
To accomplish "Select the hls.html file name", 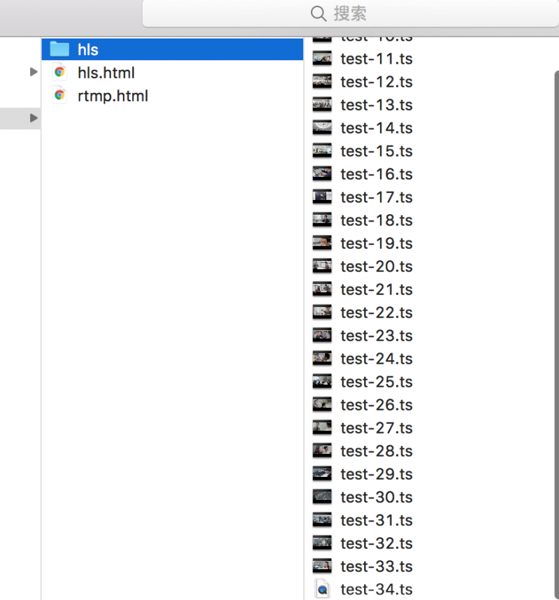I will coord(106,73).
